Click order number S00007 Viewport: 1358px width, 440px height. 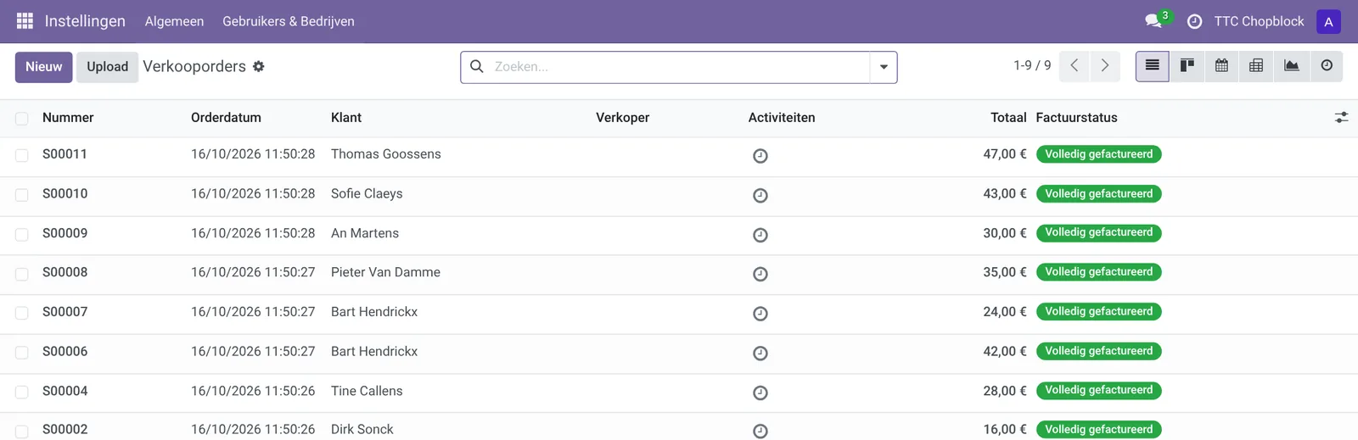click(65, 312)
